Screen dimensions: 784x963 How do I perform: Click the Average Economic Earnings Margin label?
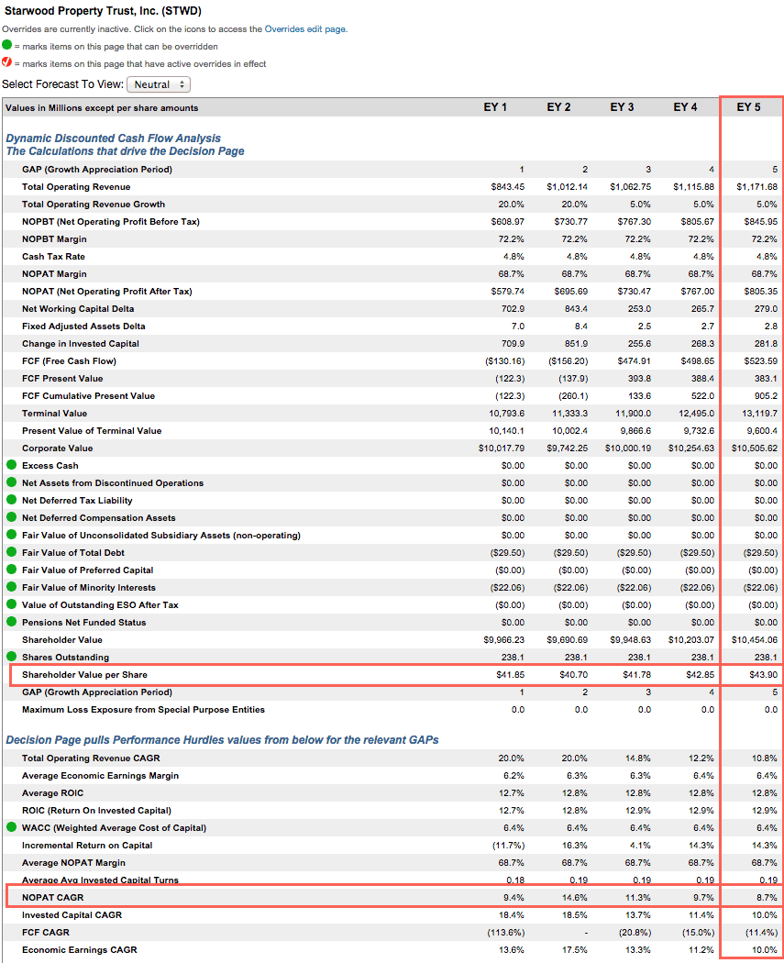tap(101, 776)
